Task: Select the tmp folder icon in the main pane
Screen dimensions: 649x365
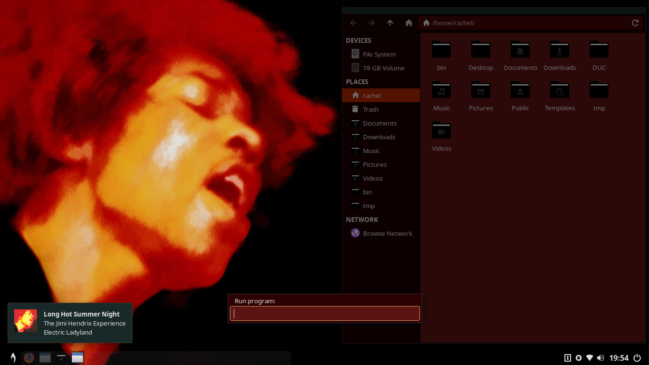Action: 599,90
